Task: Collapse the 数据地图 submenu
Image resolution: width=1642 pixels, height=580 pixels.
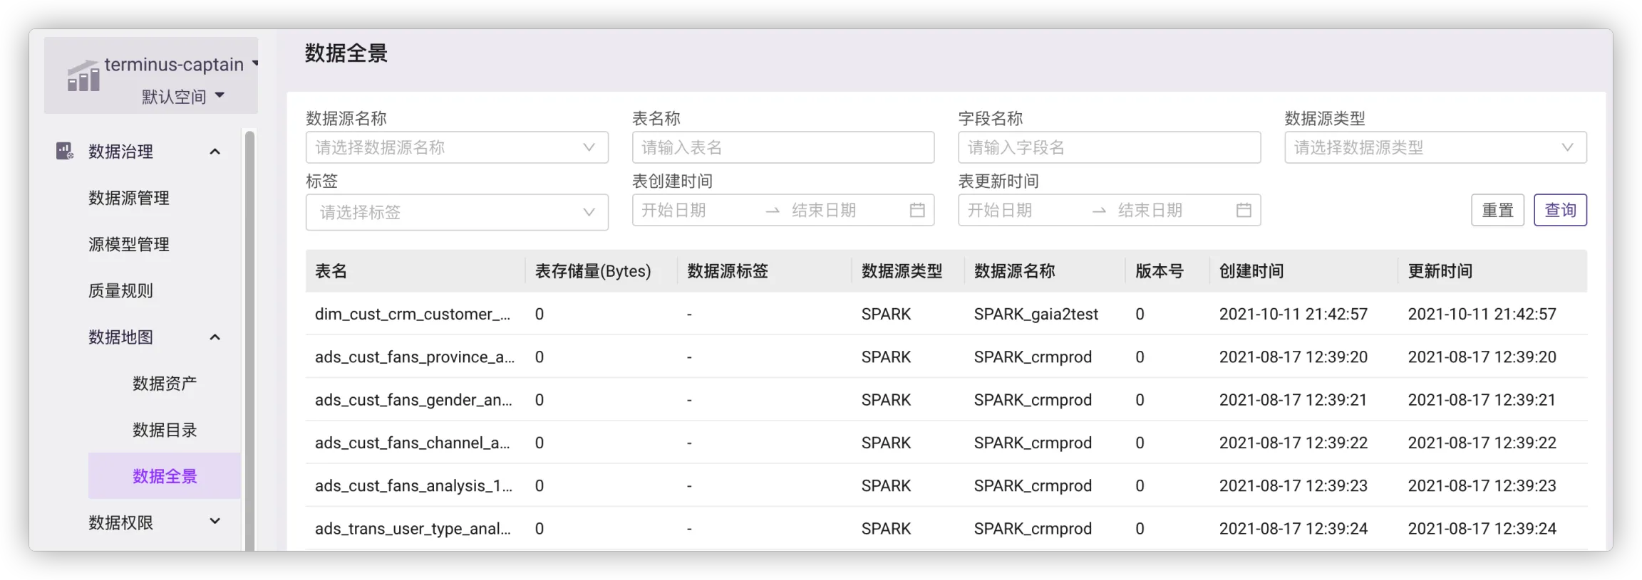Action: [215, 337]
